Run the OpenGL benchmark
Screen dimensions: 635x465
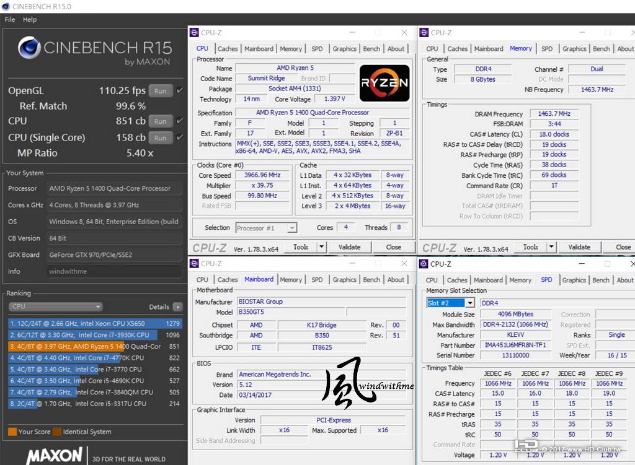[161, 91]
